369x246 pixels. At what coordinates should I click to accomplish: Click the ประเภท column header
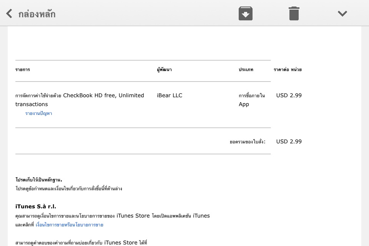tap(246, 70)
